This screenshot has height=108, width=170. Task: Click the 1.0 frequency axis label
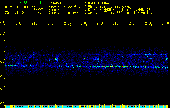(x=2, y=49)
